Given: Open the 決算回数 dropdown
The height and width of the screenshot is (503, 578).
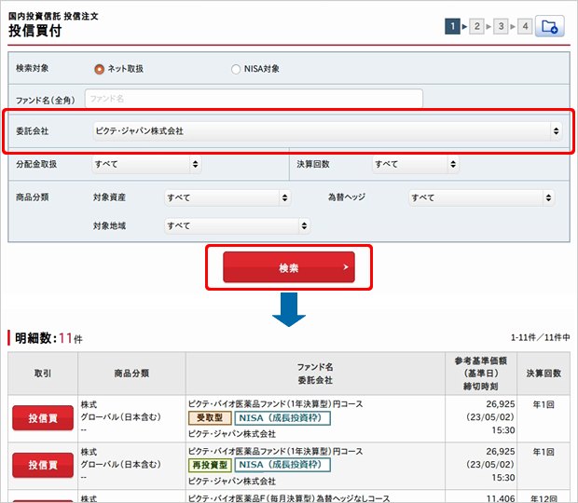Looking at the screenshot, I should (416, 164).
